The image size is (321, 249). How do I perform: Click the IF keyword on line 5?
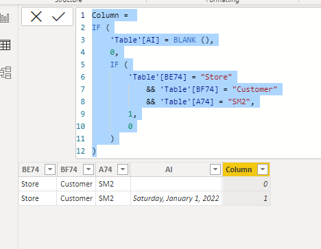115,64
